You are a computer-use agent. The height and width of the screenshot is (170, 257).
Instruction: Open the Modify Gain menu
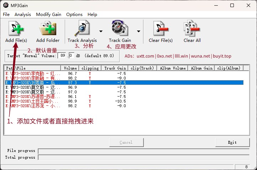(48, 15)
